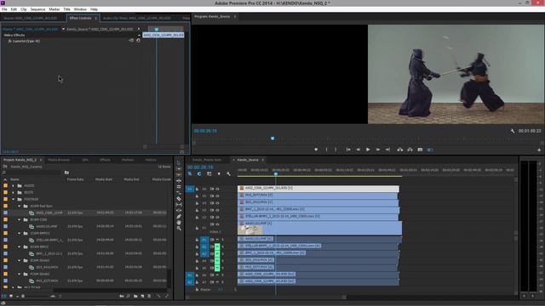Toggle nest-or-individual-clips insert button

pyautogui.click(x=190, y=173)
